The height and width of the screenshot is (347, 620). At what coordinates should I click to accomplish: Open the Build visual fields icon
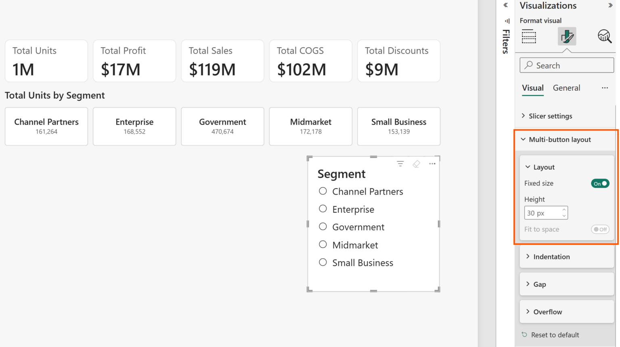(x=528, y=37)
